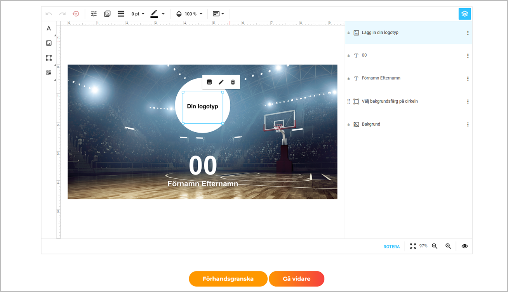Screen dimensions: 508x292
Task: Select the QR code tool
Action: point(49,73)
